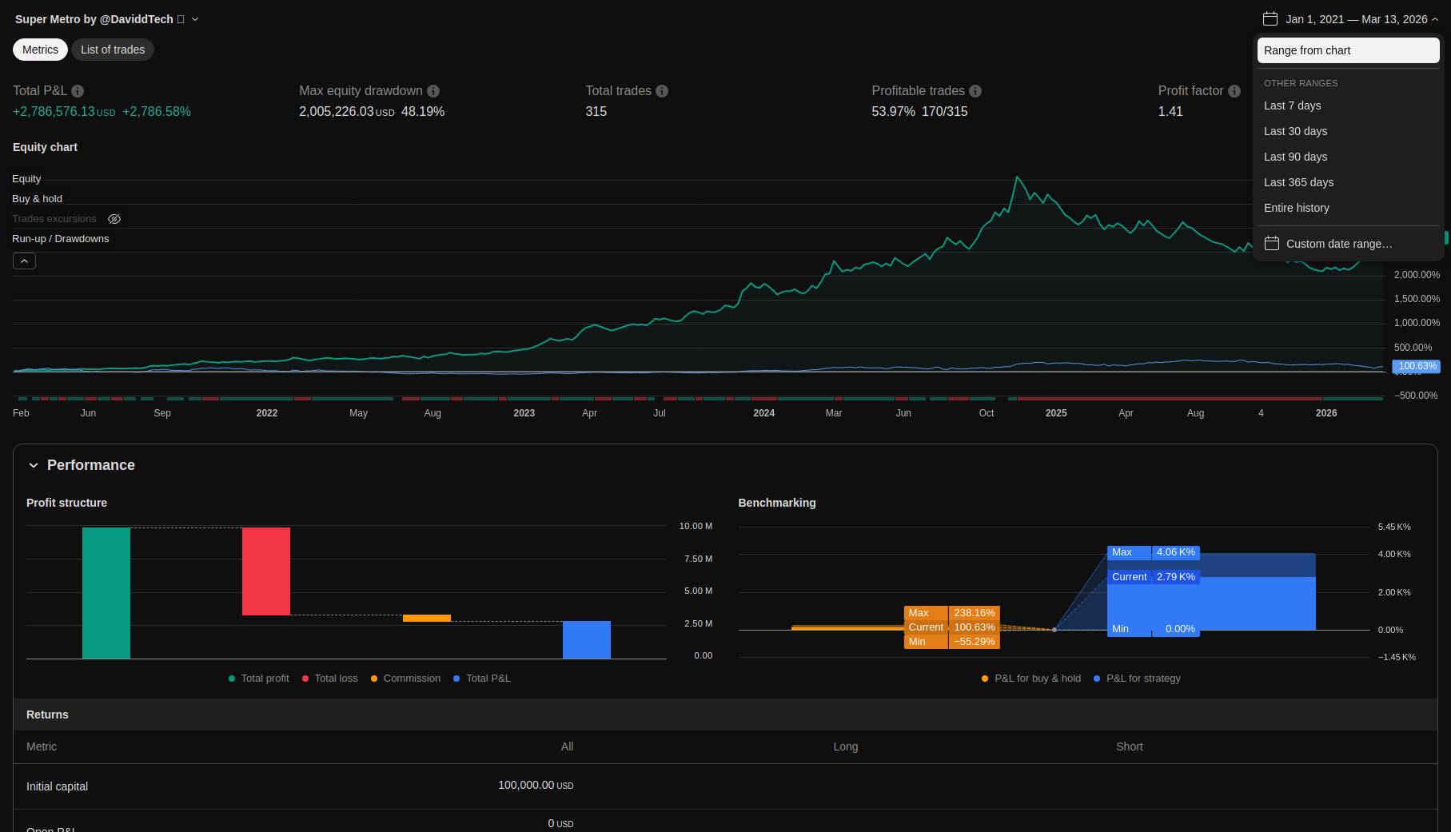The height and width of the screenshot is (832, 1451).
Task: Open the strategy name dropdown chevron
Action: (x=195, y=19)
